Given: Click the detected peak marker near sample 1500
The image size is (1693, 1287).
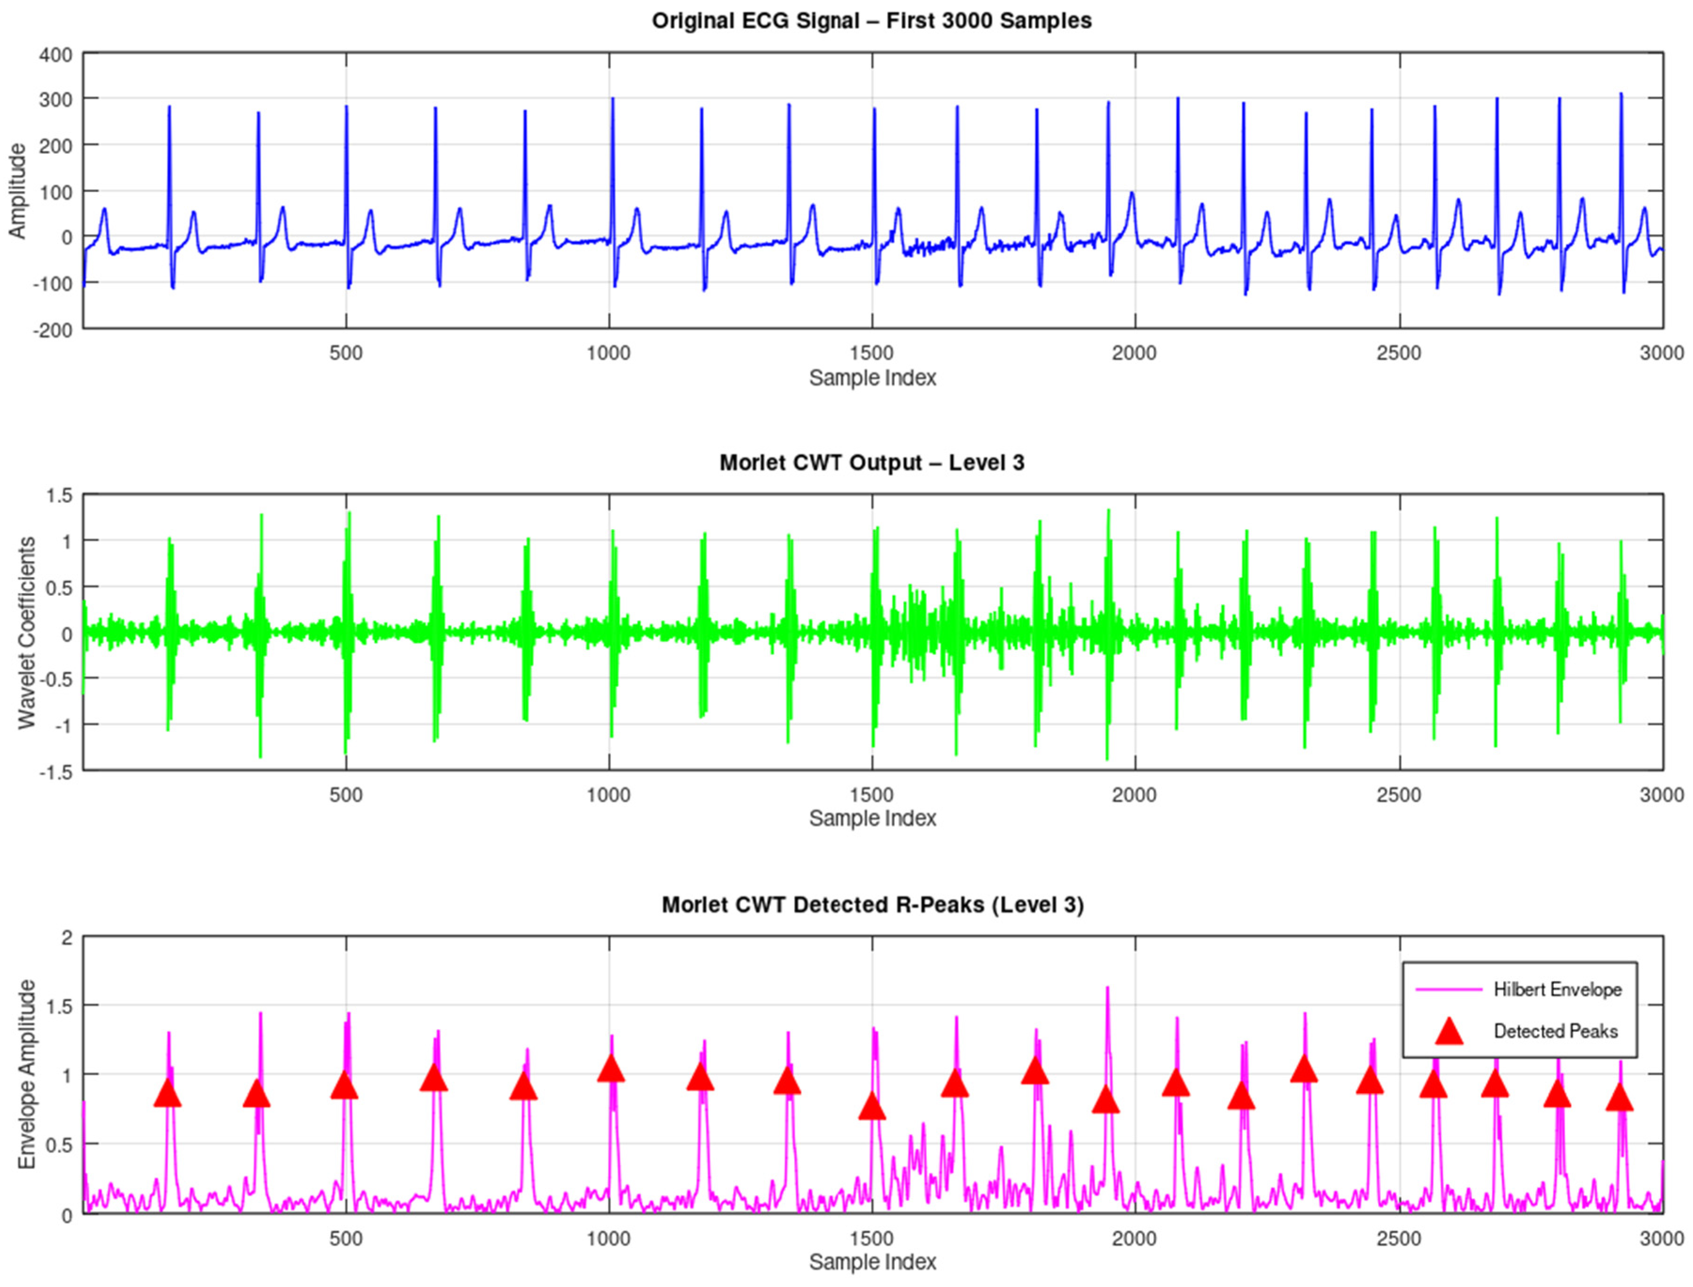Looking at the screenshot, I should [x=872, y=1107].
